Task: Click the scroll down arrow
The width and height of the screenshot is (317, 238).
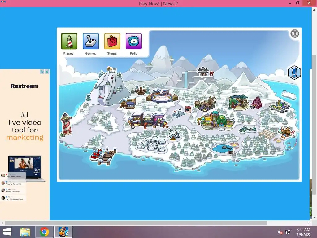Action: click(315, 218)
